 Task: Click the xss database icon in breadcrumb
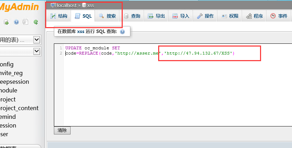(84, 5)
